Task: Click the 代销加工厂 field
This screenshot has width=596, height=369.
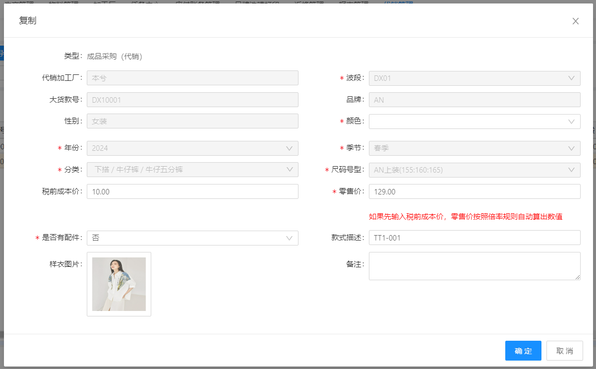Action: 192,78
